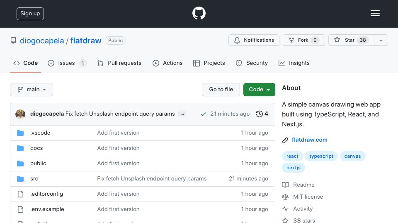Switch to the Code tab

(x=25, y=63)
